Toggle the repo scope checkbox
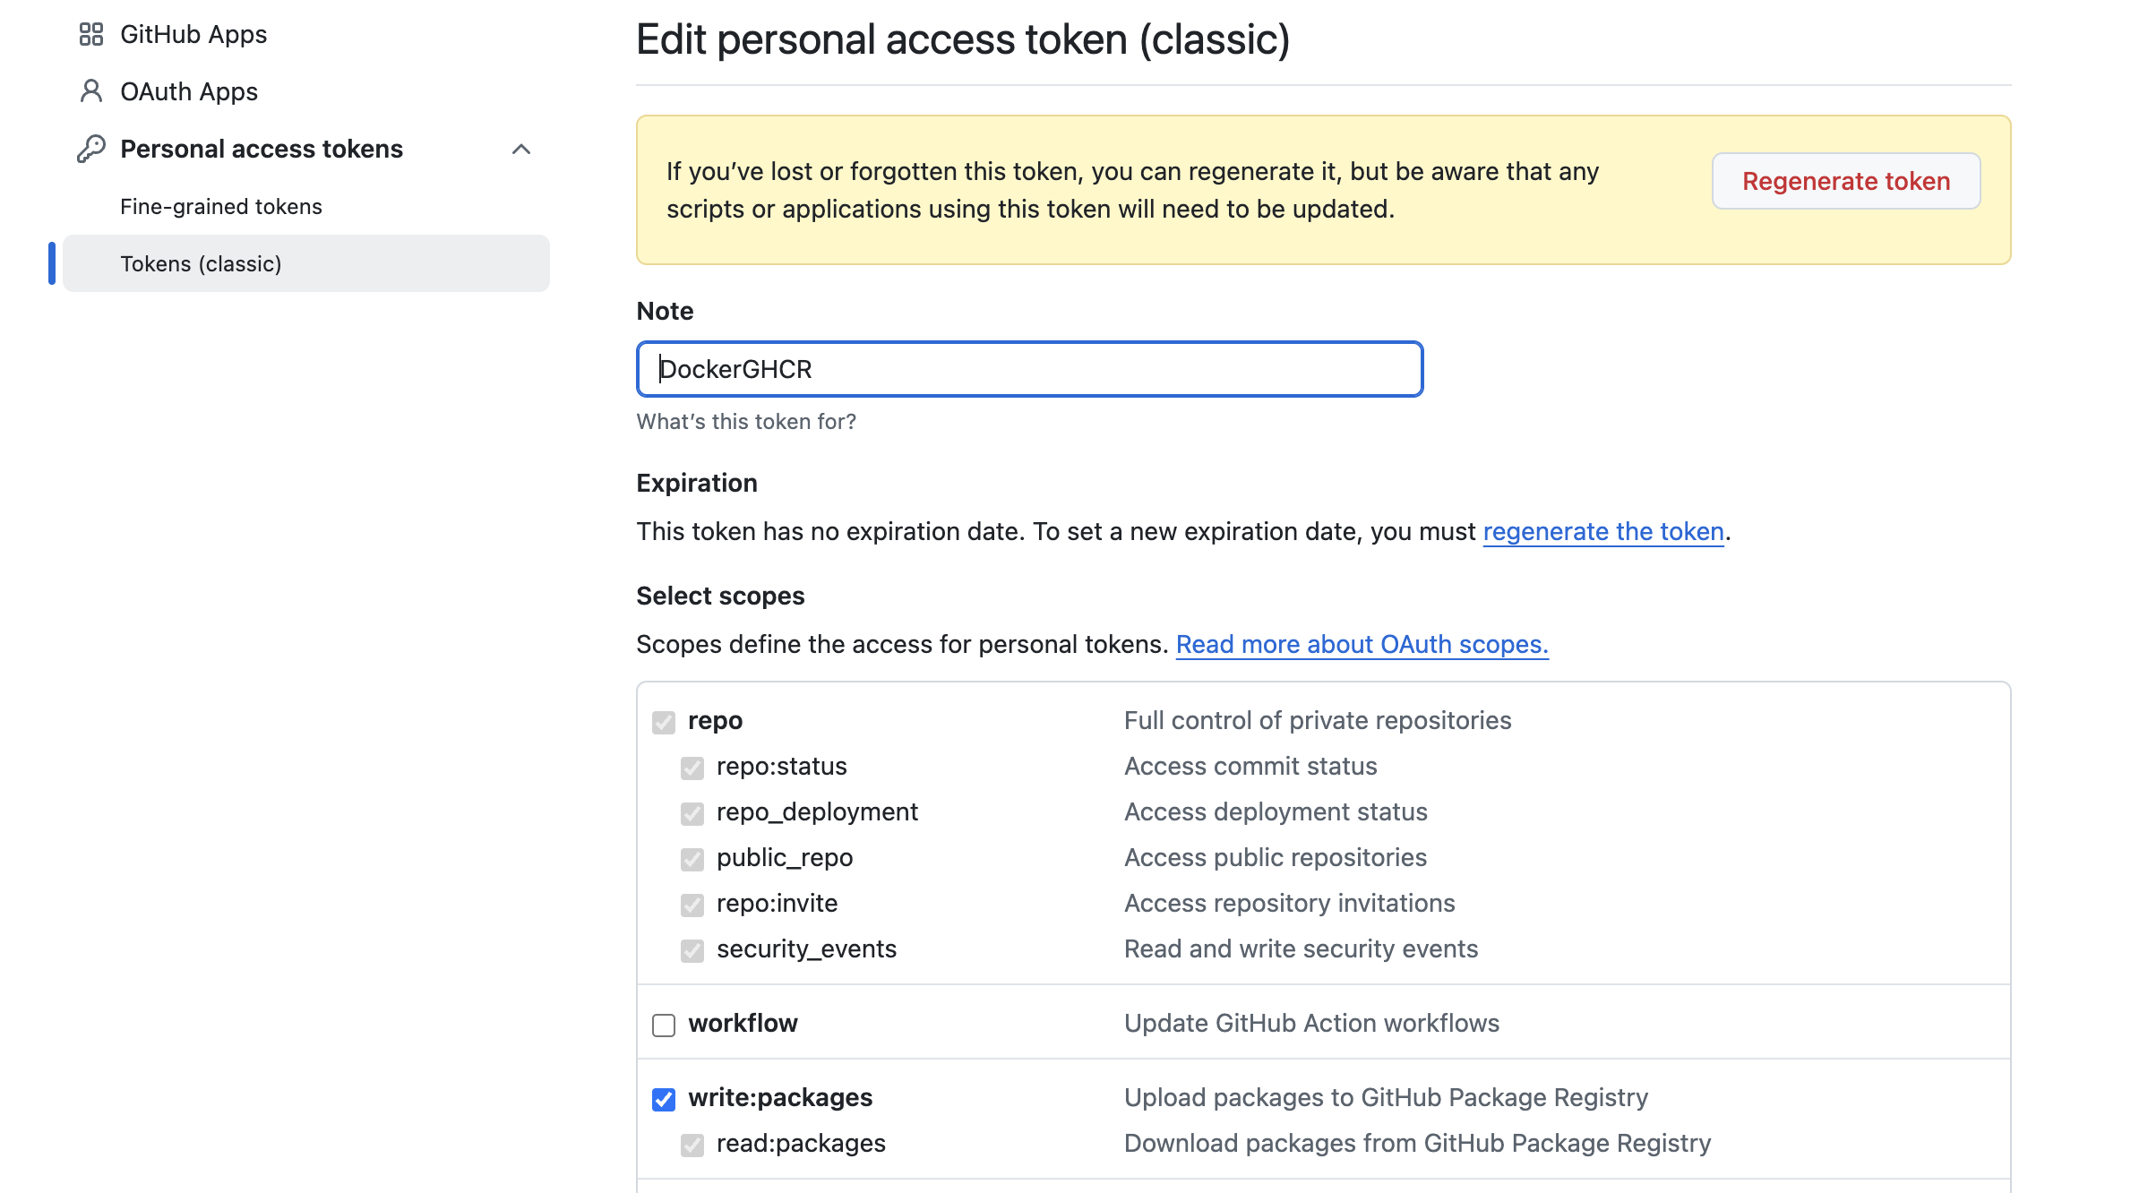 pos(664,722)
